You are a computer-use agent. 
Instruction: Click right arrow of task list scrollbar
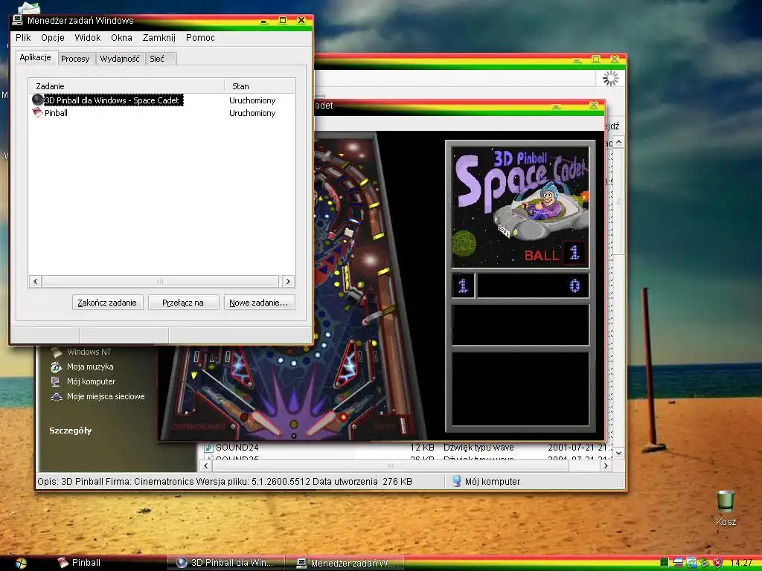pos(288,281)
